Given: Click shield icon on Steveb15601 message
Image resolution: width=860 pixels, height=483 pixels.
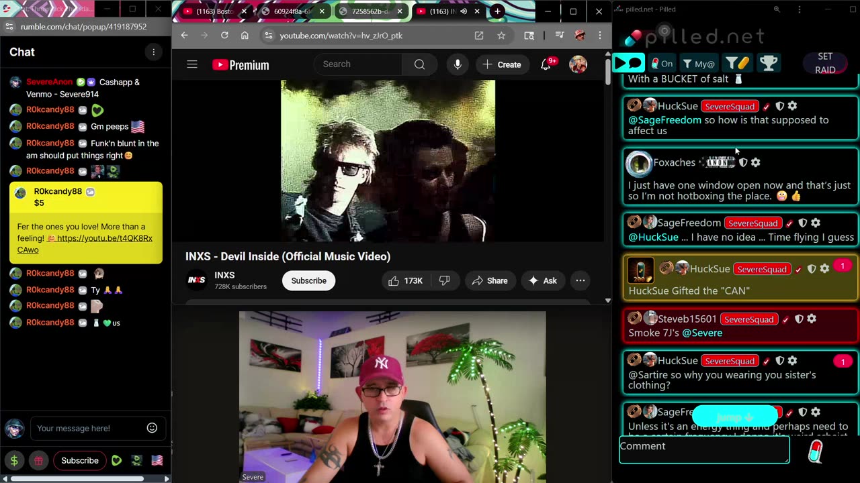Looking at the screenshot, I should point(799,319).
